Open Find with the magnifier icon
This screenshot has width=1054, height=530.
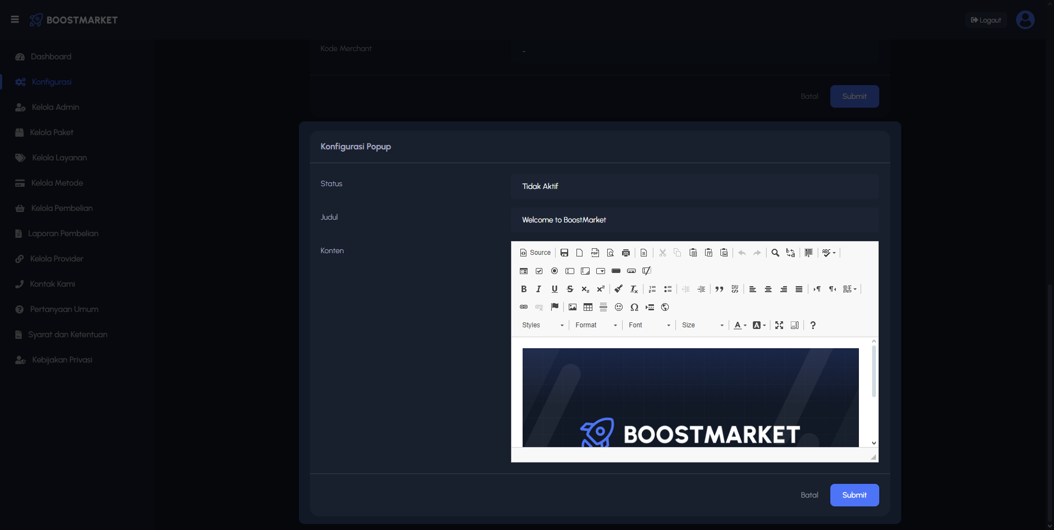click(775, 253)
